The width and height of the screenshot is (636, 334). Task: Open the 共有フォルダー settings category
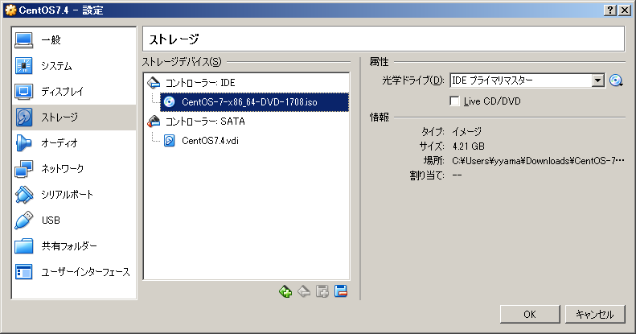74,246
